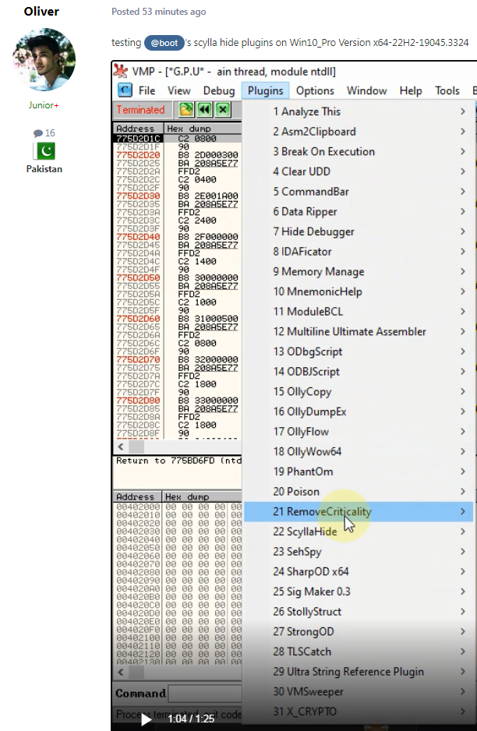Image resolution: width=477 pixels, height=731 pixels.
Task: Open the Tools menu
Action: tap(447, 90)
